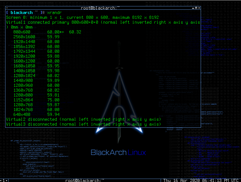Select the 1920x1200 resolution entry

[24, 56]
